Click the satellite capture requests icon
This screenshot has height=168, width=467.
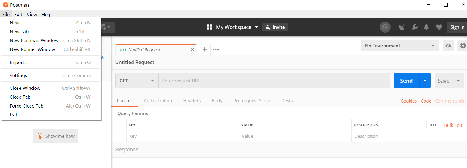[402, 27]
